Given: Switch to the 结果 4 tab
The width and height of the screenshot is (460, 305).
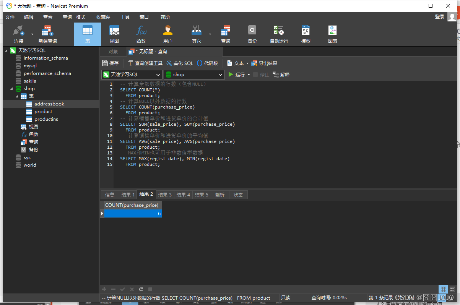Looking at the screenshot, I should [183, 195].
